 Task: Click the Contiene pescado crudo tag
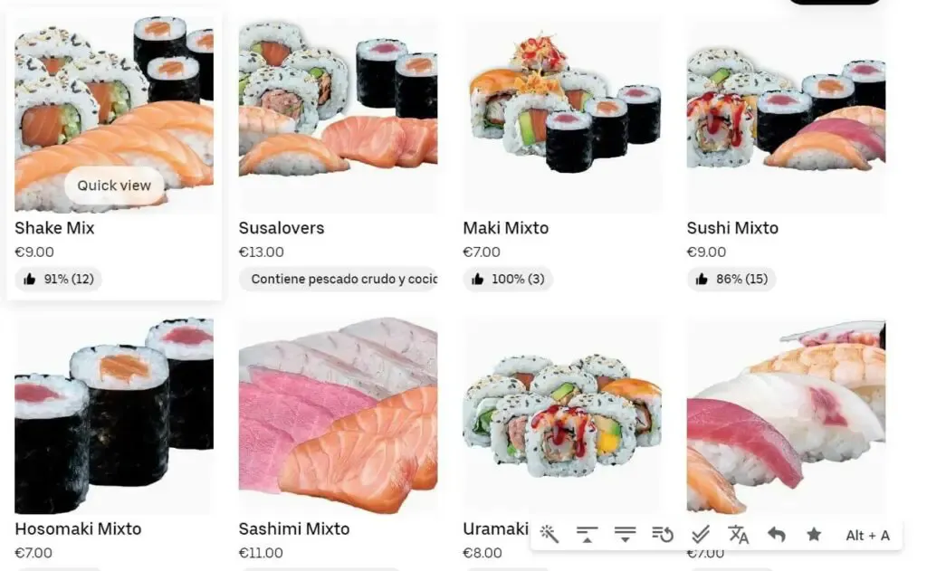pyautogui.click(x=339, y=279)
